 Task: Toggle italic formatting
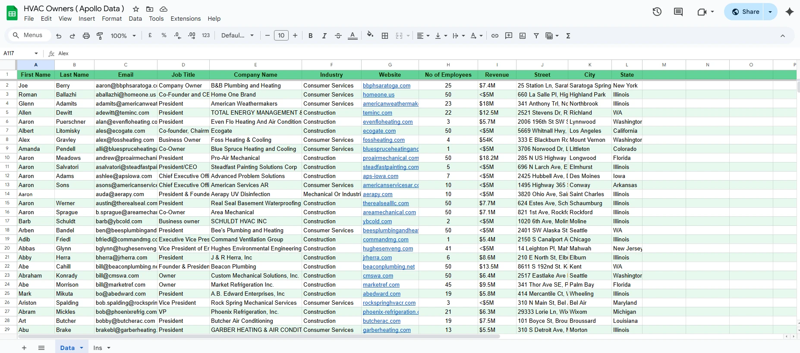324,36
